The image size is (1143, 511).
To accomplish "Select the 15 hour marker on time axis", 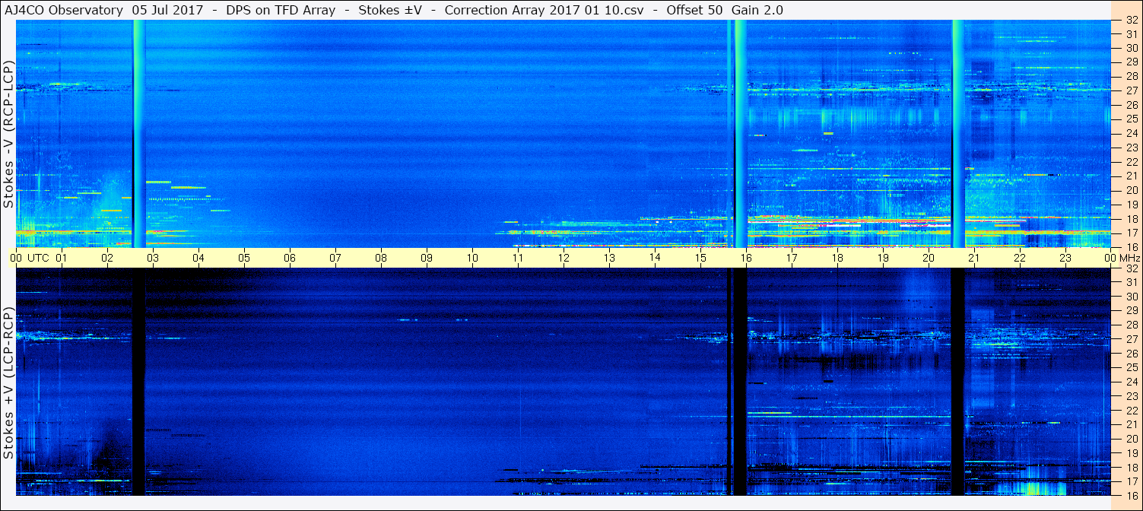I will (x=700, y=258).
